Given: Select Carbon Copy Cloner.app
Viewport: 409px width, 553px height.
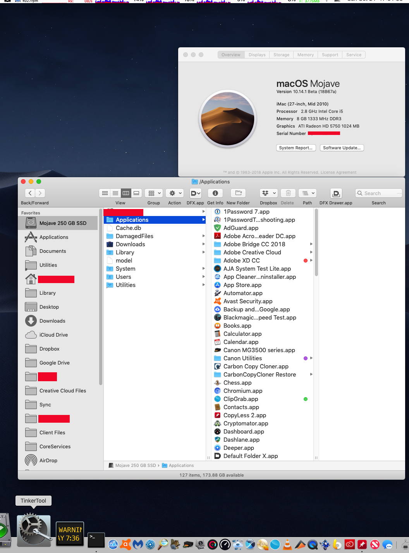Looking at the screenshot, I should click(256, 366).
